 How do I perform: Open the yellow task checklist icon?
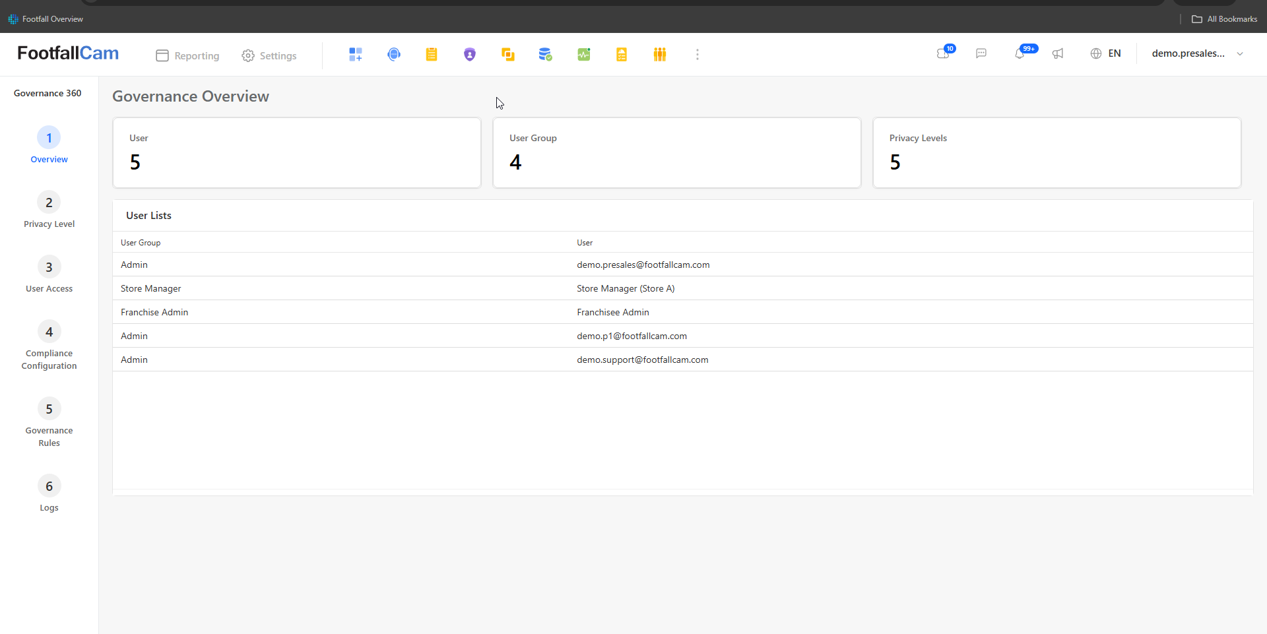[622, 54]
